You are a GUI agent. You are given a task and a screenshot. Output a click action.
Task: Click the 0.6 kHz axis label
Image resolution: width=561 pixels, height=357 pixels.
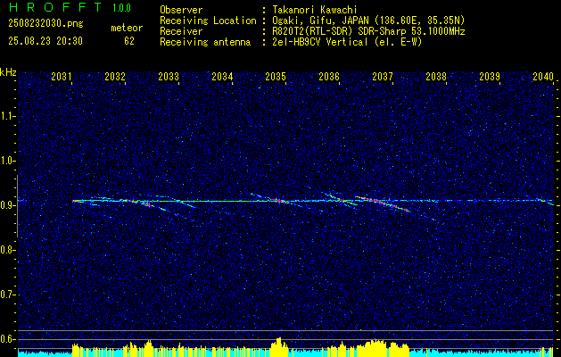pos(8,339)
